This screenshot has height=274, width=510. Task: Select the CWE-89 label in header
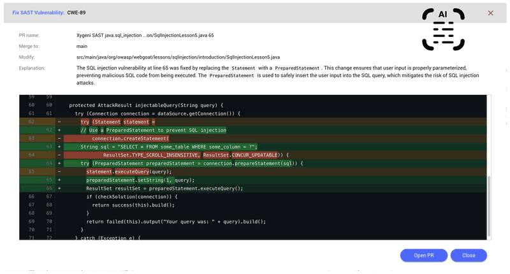point(78,13)
